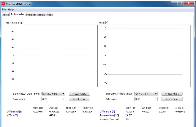Click inside the Angle [°] chart area
Image resolution: width=196 pixels, height=127 pixels.
click(144, 56)
